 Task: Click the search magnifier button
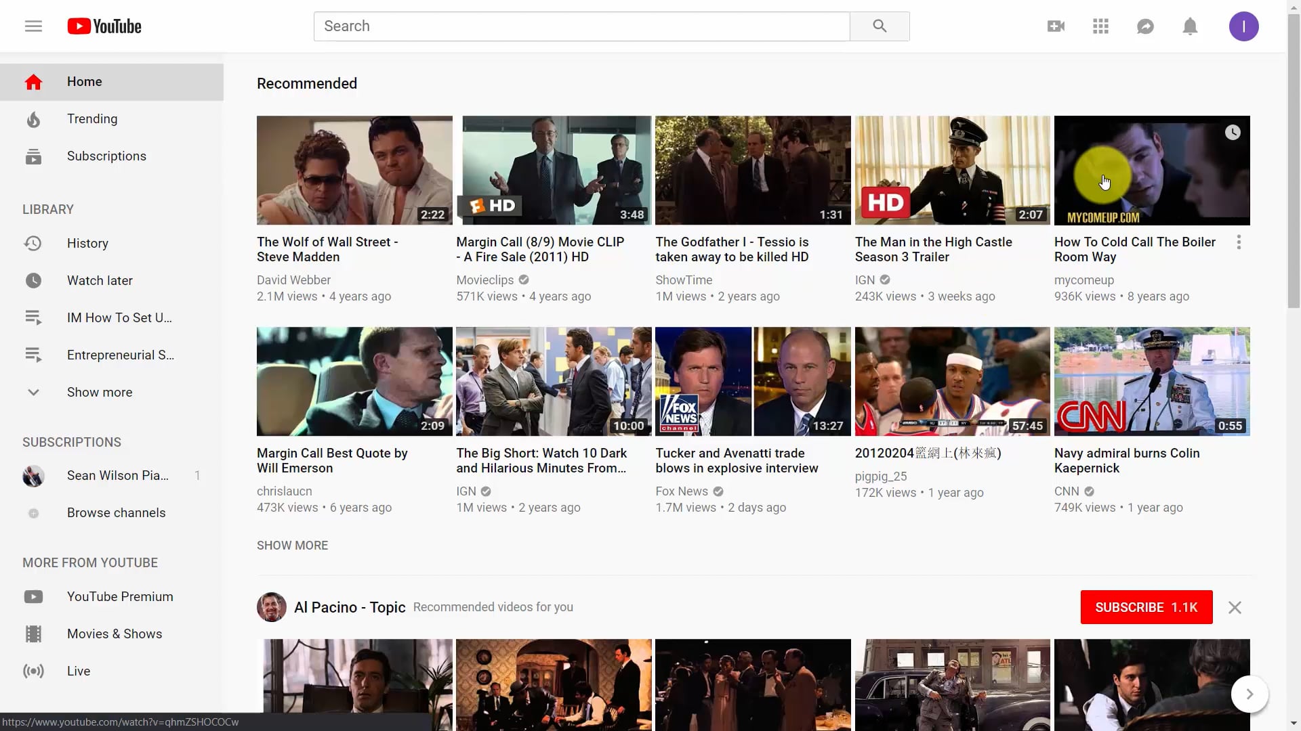(x=880, y=26)
